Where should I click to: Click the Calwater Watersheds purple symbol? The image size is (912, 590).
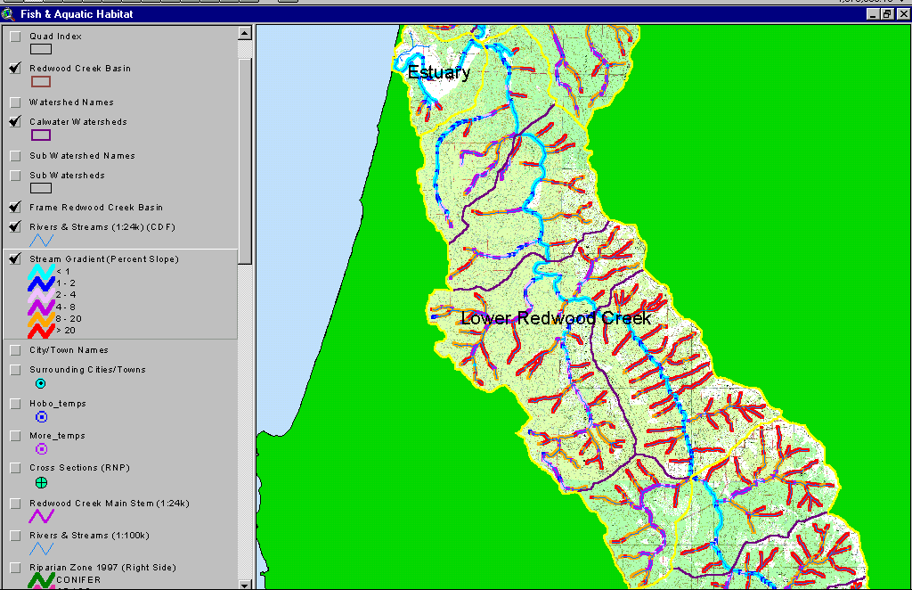pos(41,135)
